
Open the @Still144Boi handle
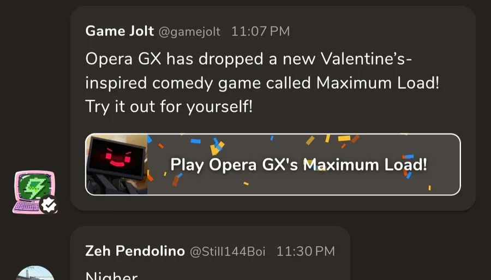coord(227,252)
